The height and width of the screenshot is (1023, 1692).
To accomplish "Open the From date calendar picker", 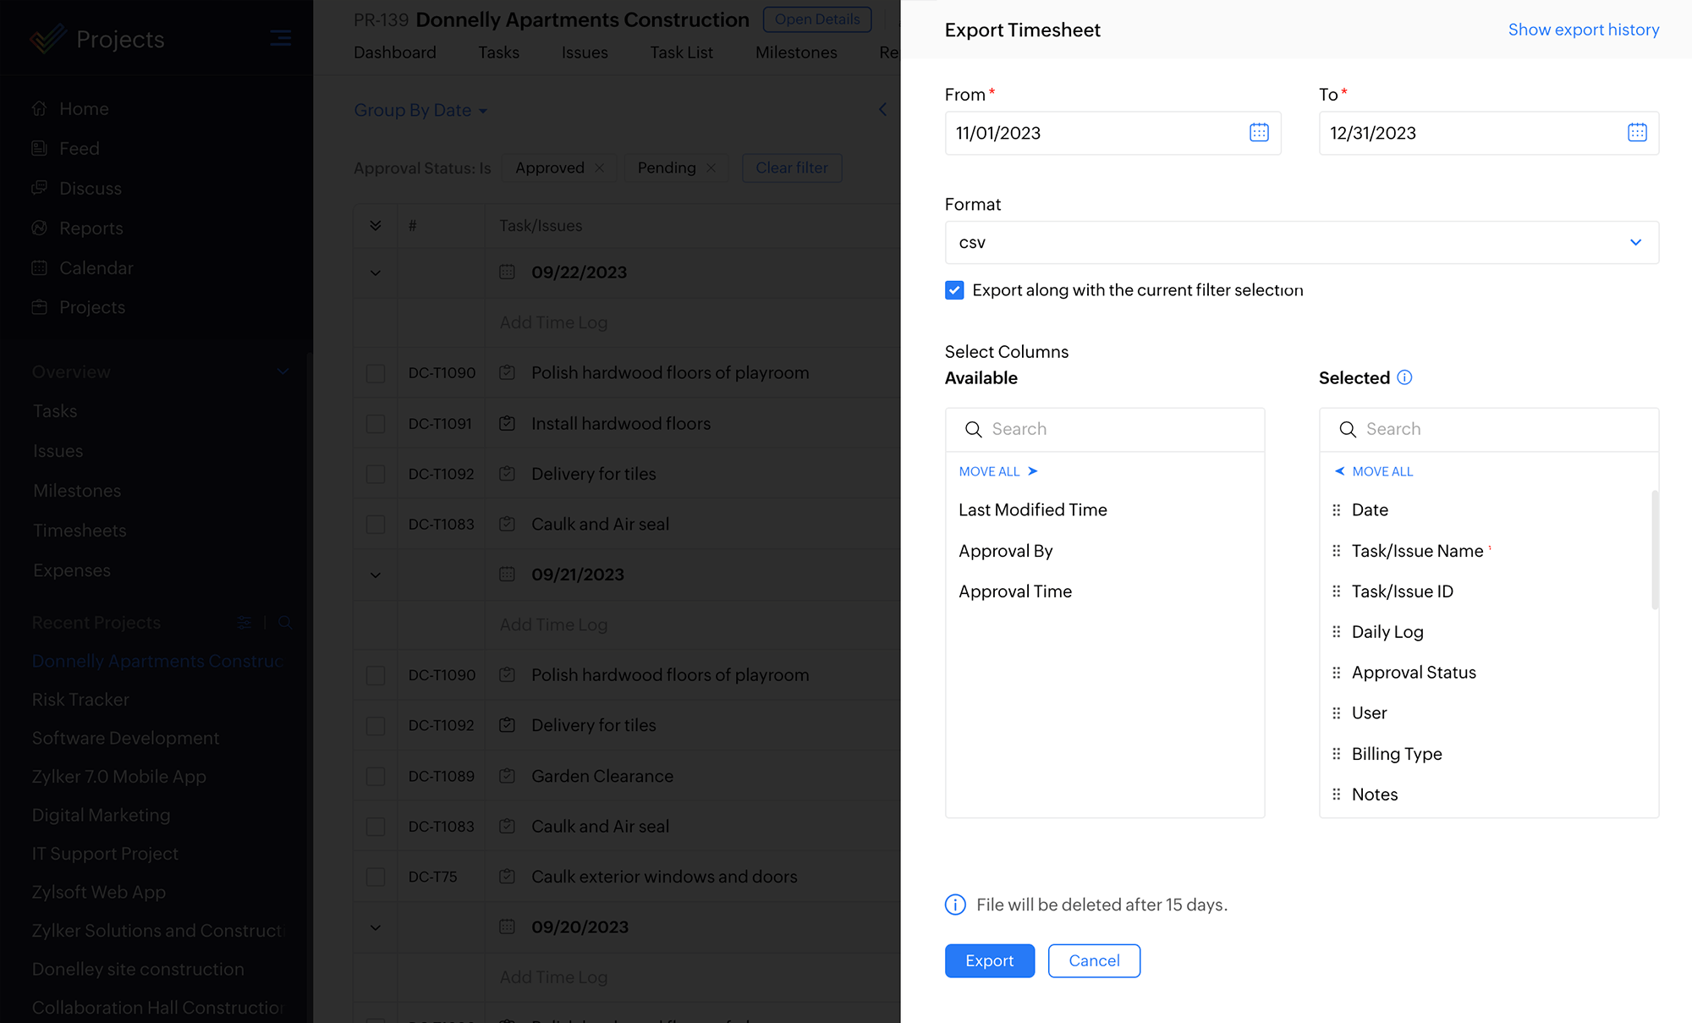I will (1259, 132).
